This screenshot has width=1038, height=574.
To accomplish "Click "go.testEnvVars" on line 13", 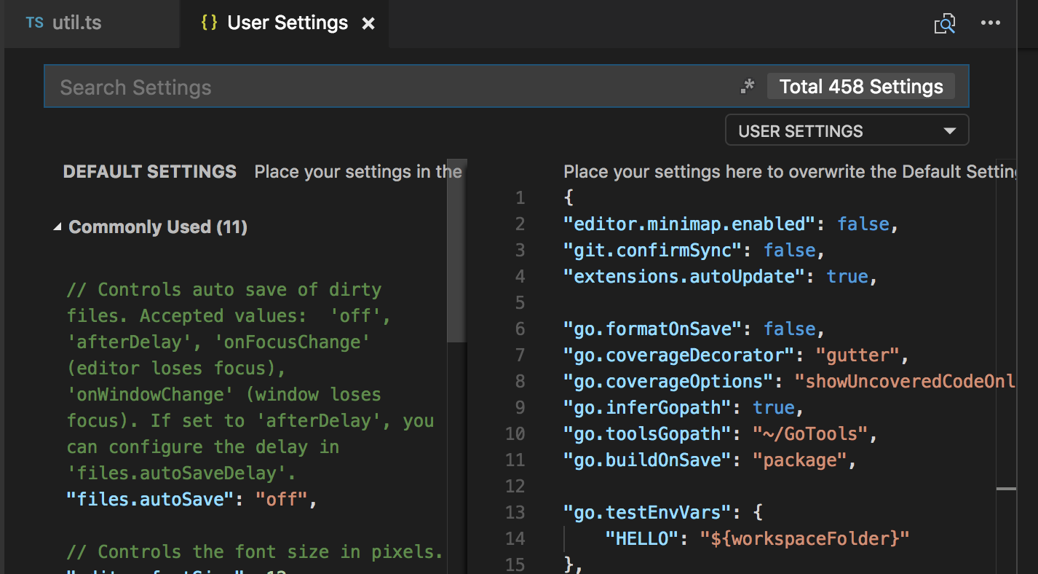I will tap(647, 513).
